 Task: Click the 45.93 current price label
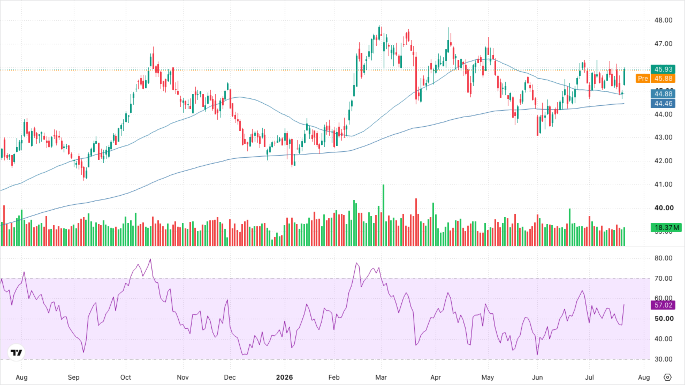coord(663,69)
